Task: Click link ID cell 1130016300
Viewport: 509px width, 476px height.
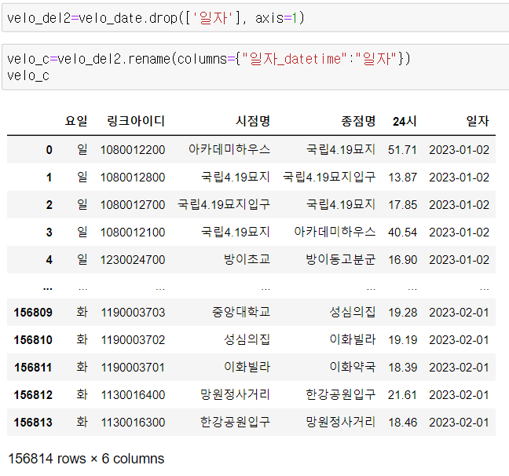Action: [133, 423]
